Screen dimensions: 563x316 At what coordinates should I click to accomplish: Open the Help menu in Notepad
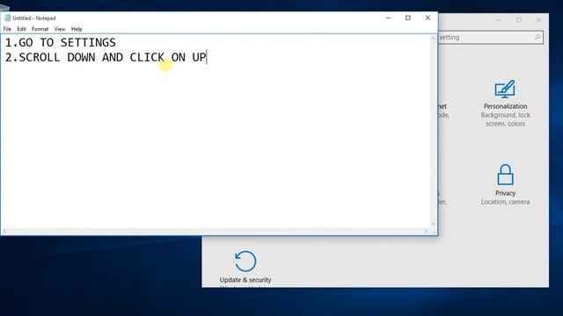point(77,29)
